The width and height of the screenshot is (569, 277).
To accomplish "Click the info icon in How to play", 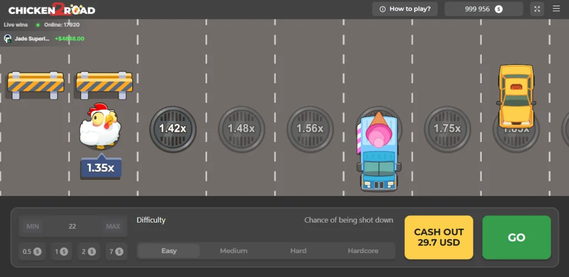I will [x=382, y=9].
